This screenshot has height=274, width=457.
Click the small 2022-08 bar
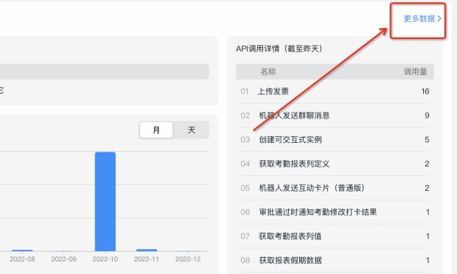tap(22, 250)
